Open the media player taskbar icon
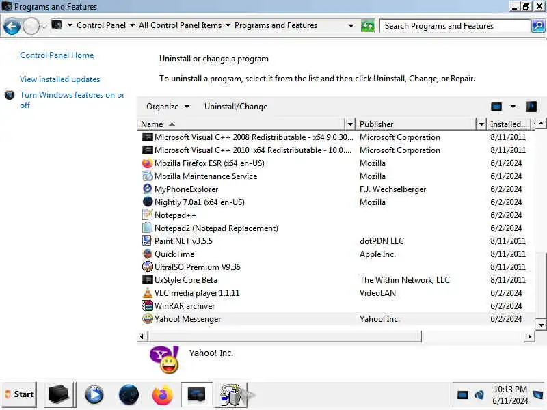547x410 pixels. coord(94,395)
